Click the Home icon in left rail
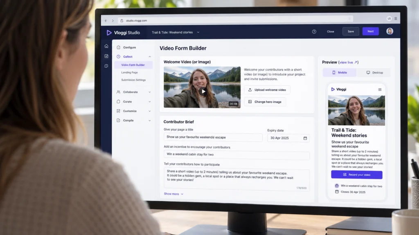 click(x=106, y=46)
